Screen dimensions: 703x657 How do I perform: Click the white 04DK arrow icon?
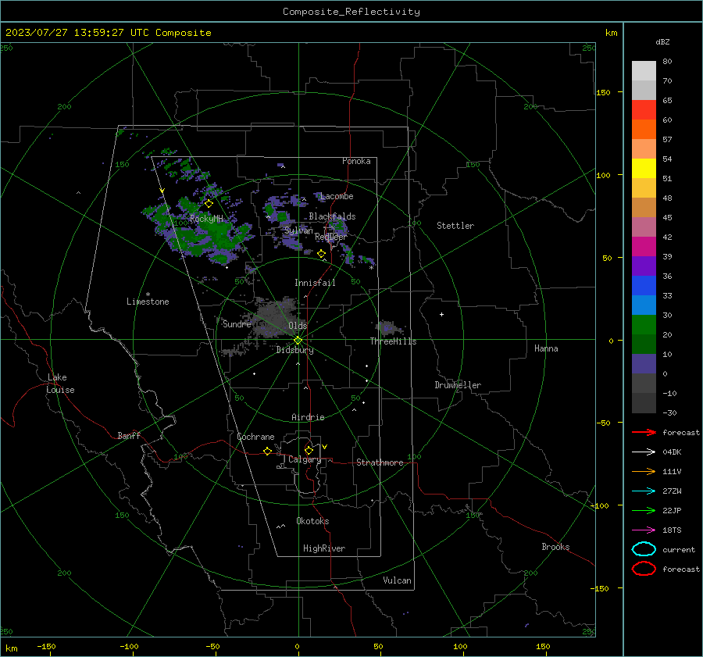pyautogui.click(x=644, y=452)
